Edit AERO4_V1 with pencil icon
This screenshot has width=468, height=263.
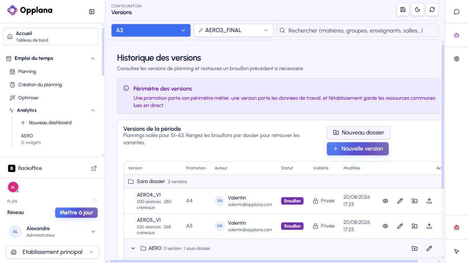point(400,201)
